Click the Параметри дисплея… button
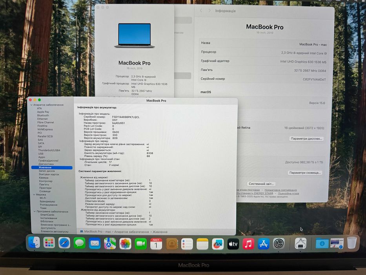Image resolution: width=366 pixels, height=275 pixels. pos(306,139)
